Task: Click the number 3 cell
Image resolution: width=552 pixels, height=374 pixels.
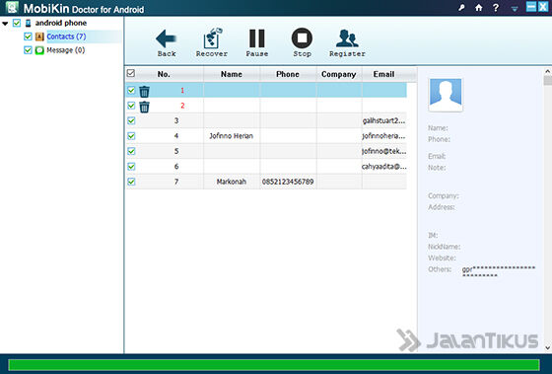Action: (176, 120)
